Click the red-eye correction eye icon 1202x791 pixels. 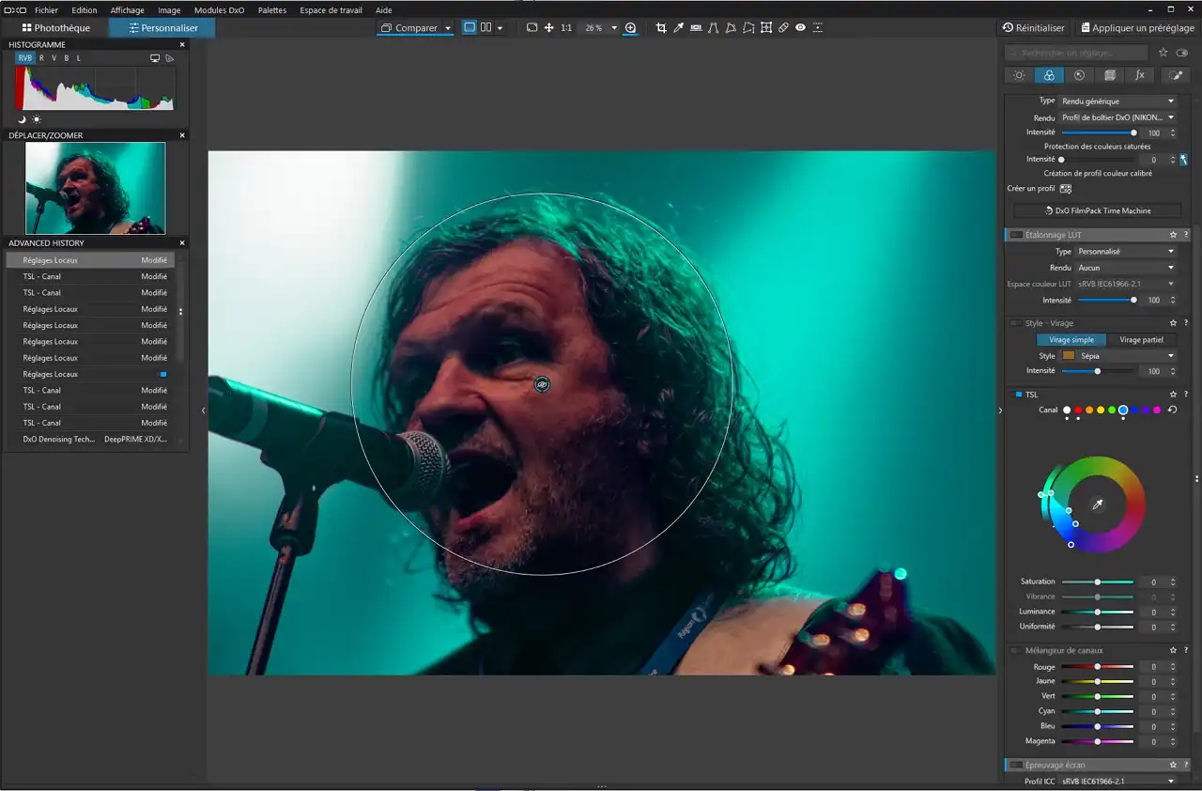tap(800, 28)
